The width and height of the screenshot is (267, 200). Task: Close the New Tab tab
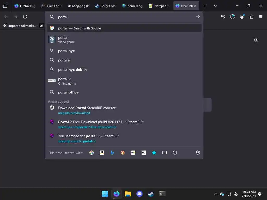click(x=195, y=6)
